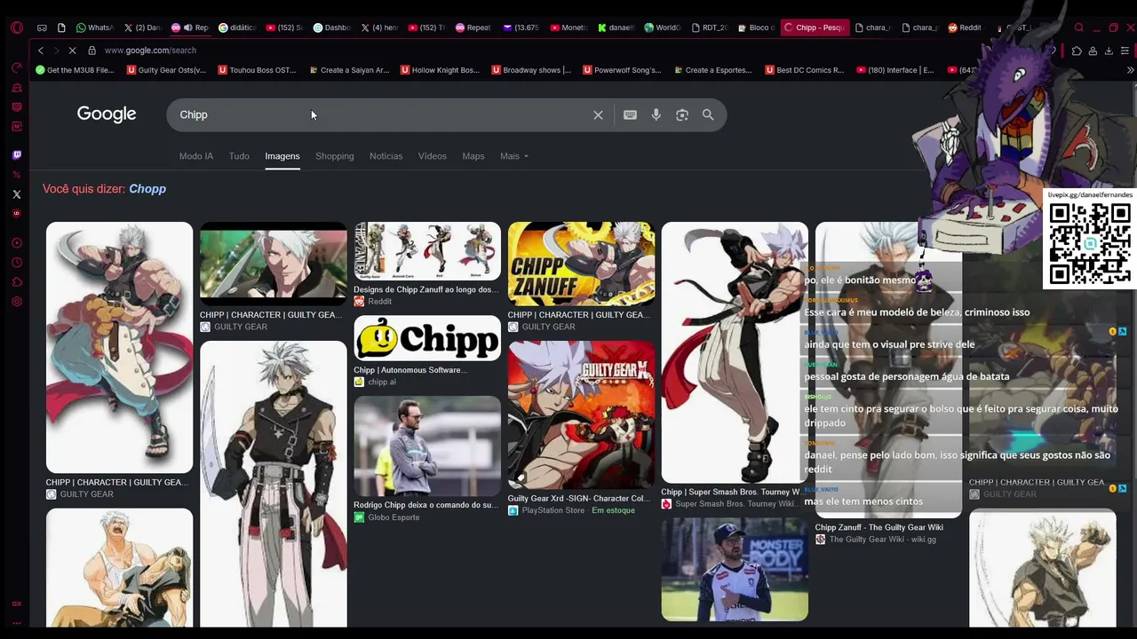Select the Tudo search tab
1137x639 pixels.
tap(239, 156)
